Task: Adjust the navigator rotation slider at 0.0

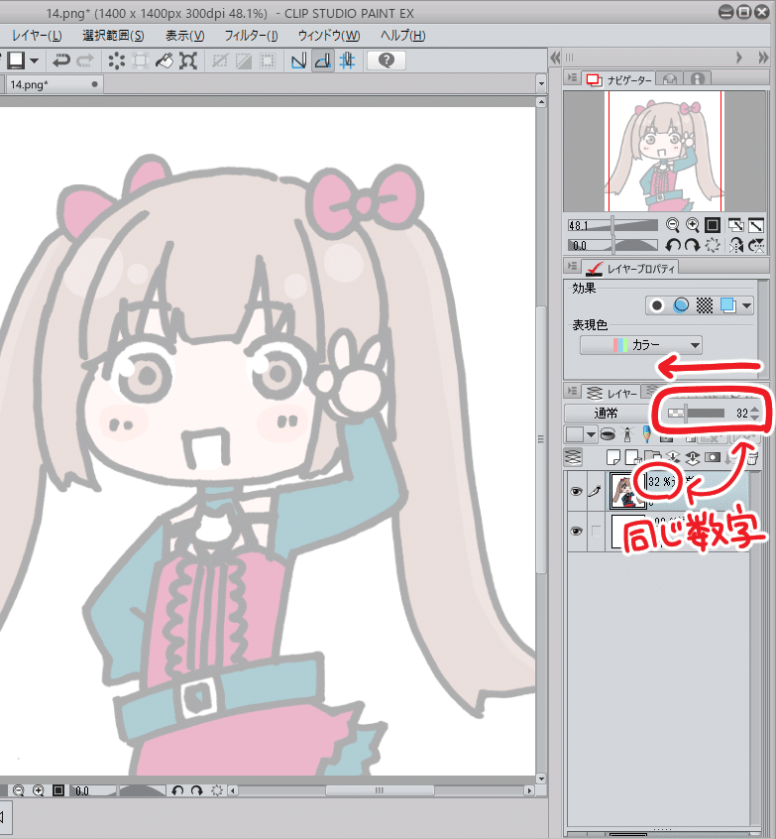Action: click(612, 245)
